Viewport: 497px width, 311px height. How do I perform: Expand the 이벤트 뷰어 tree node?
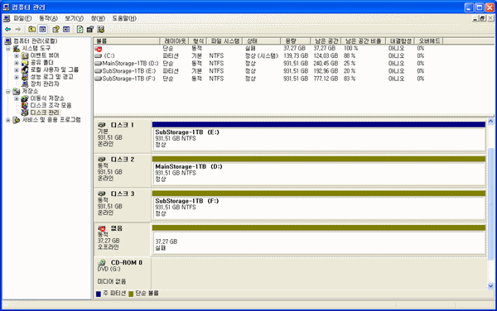point(17,55)
